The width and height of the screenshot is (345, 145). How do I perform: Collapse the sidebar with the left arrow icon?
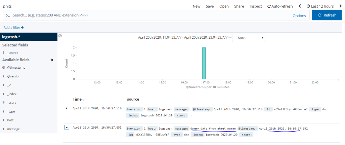coord(60,36)
